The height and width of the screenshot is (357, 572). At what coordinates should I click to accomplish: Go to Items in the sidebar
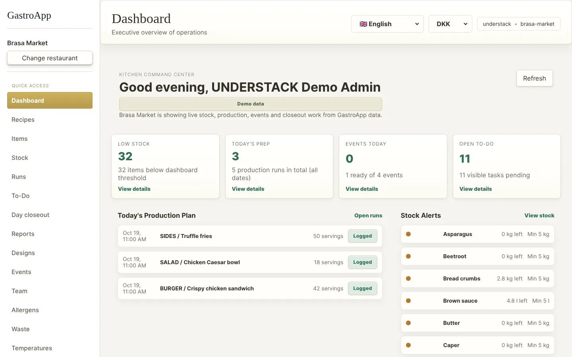[x=50, y=138]
